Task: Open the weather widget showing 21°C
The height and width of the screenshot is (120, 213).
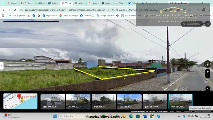Action: [x=12, y=116]
